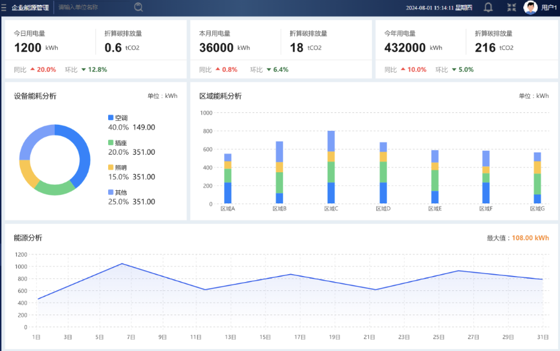Focus the unit name search field
560x351 pixels.
[93, 7]
